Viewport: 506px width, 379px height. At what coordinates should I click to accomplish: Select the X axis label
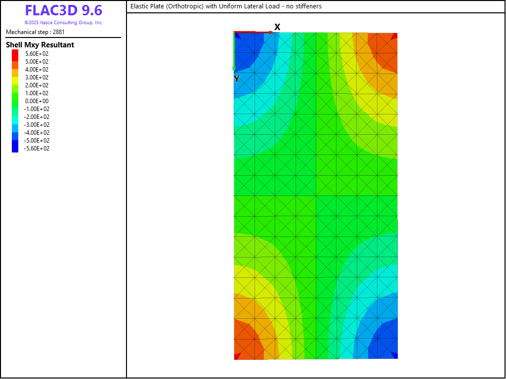[x=277, y=27]
